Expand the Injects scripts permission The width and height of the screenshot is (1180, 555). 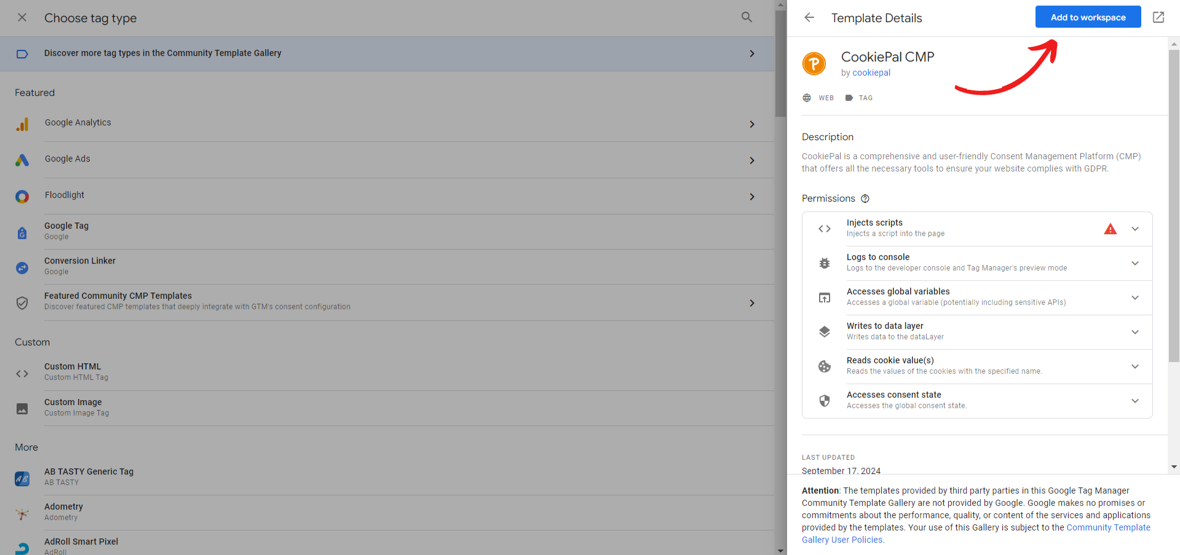(1135, 229)
